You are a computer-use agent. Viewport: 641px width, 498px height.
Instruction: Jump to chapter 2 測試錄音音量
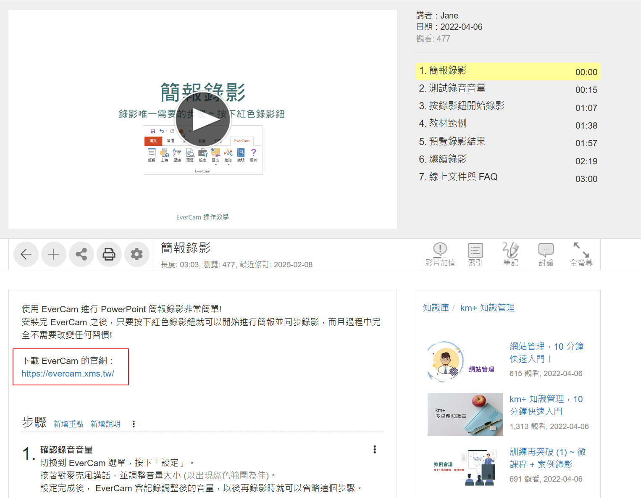tap(457, 88)
